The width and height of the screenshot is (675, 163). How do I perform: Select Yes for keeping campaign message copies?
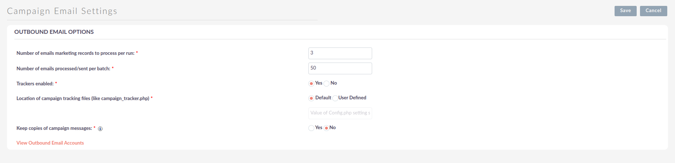pos(311,128)
